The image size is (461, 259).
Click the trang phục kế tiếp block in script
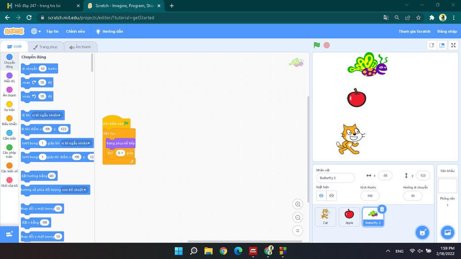121,143
